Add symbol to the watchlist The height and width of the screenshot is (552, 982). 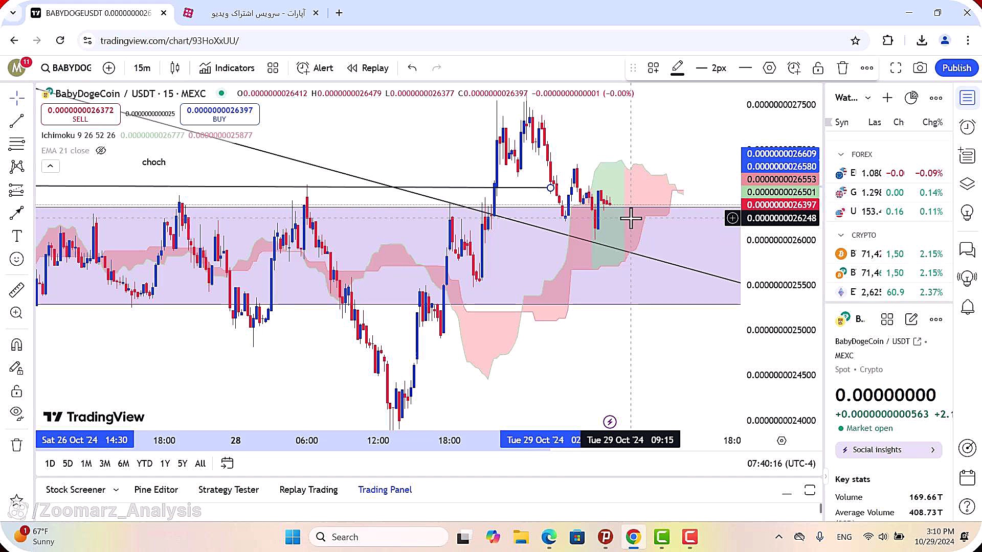click(887, 98)
